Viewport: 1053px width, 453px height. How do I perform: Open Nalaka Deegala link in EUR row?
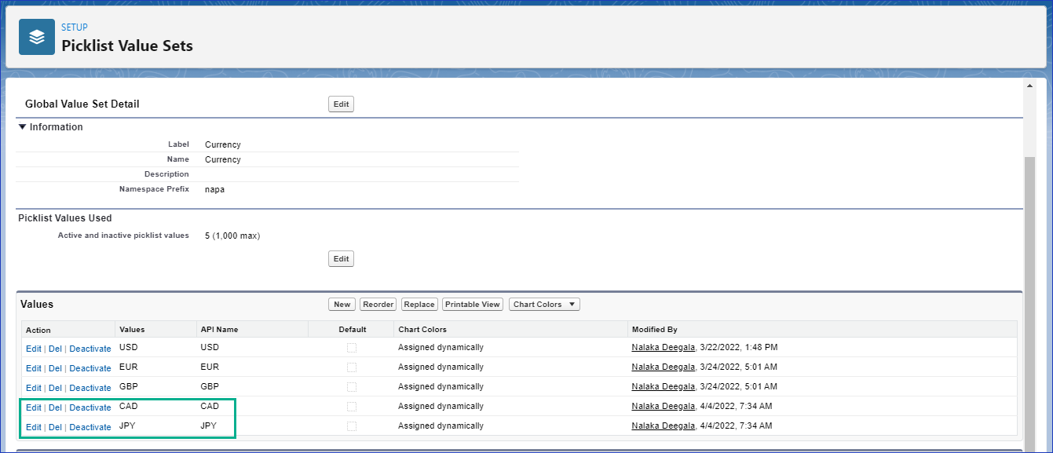(x=663, y=367)
